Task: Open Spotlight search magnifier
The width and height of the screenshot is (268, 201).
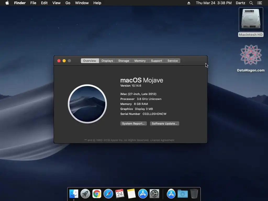Action: (x=251, y=3)
